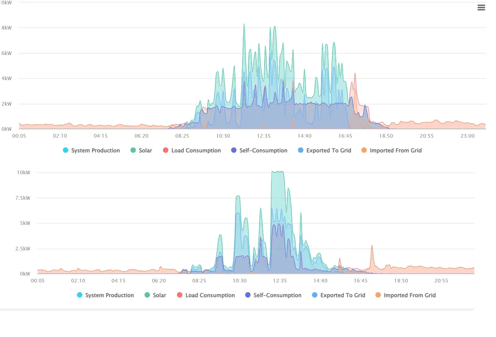This screenshot has width=496, height=337.
Task: Toggle Self-Consumption series in bottom chart legend
Action: [x=273, y=295]
